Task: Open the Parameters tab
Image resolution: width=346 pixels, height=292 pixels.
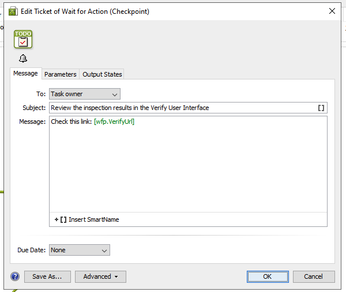Action: pos(60,74)
